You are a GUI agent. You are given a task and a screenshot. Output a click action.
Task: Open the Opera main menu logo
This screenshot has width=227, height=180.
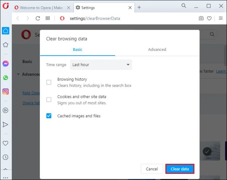[6, 6]
